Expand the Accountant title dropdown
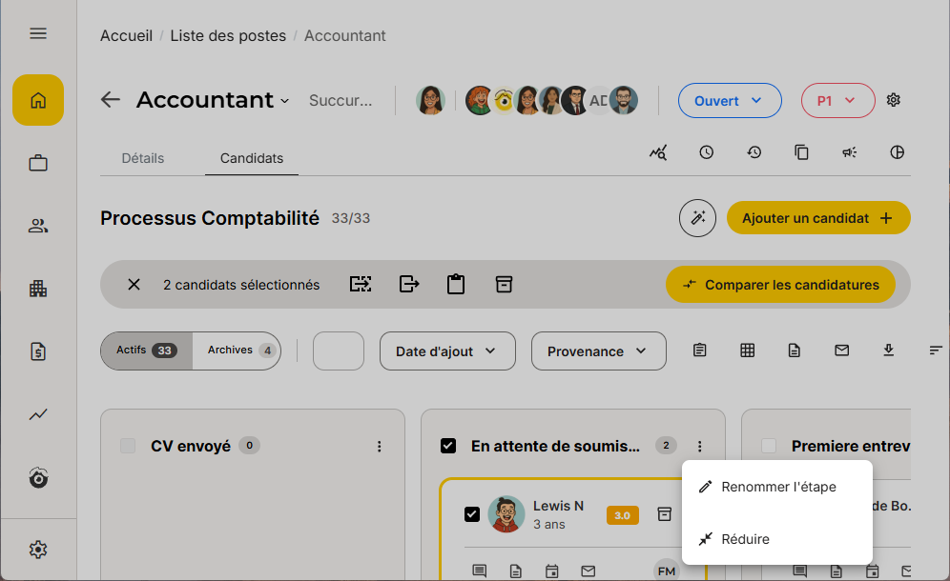Screen dimensions: 950x581 (x=285, y=101)
